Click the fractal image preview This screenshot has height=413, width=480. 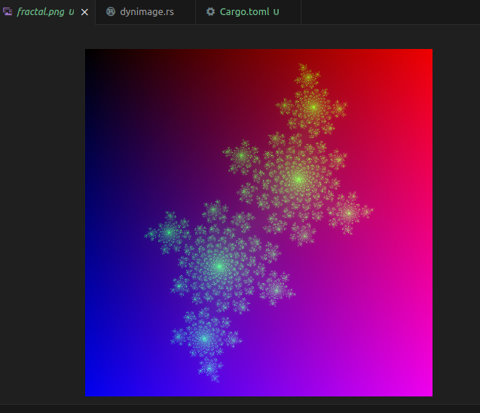(x=258, y=222)
